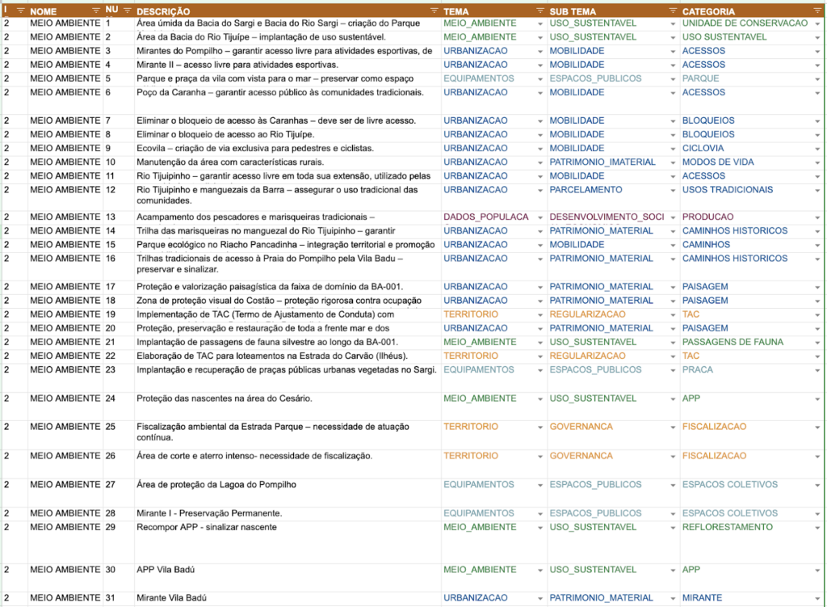The width and height of the screenshot is (827, 607).
Task: Open the filter icon of first column
Action: click(x=19, y=11)
